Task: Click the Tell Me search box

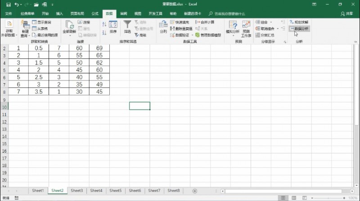Action: click(x=227, y=14)
